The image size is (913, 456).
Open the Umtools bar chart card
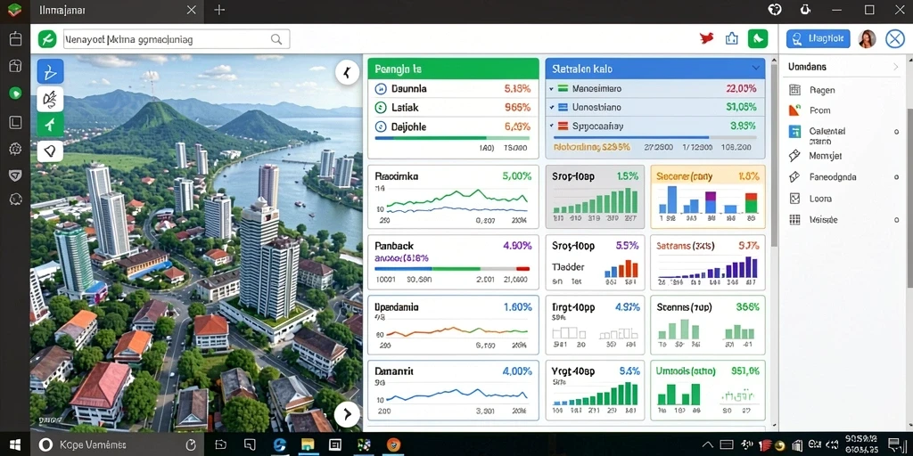click(x=707, y=390)
